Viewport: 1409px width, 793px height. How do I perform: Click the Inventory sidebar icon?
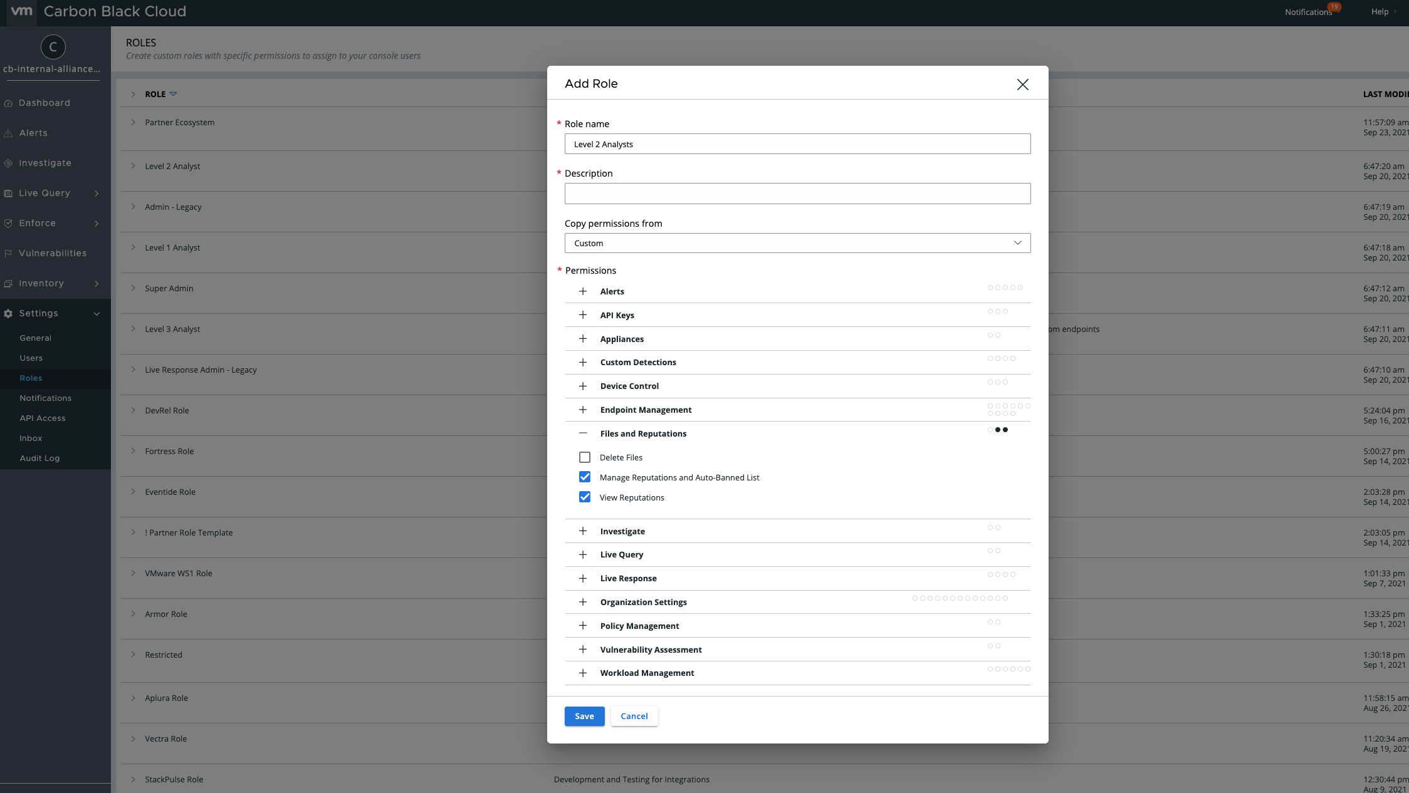(x=8, y=284)
